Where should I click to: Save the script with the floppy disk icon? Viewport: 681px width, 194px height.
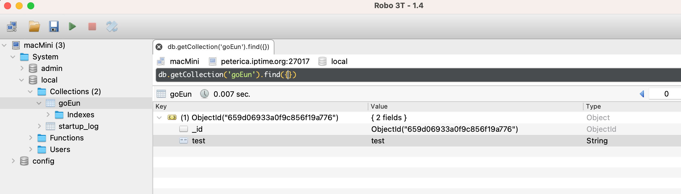pos(54,27)
